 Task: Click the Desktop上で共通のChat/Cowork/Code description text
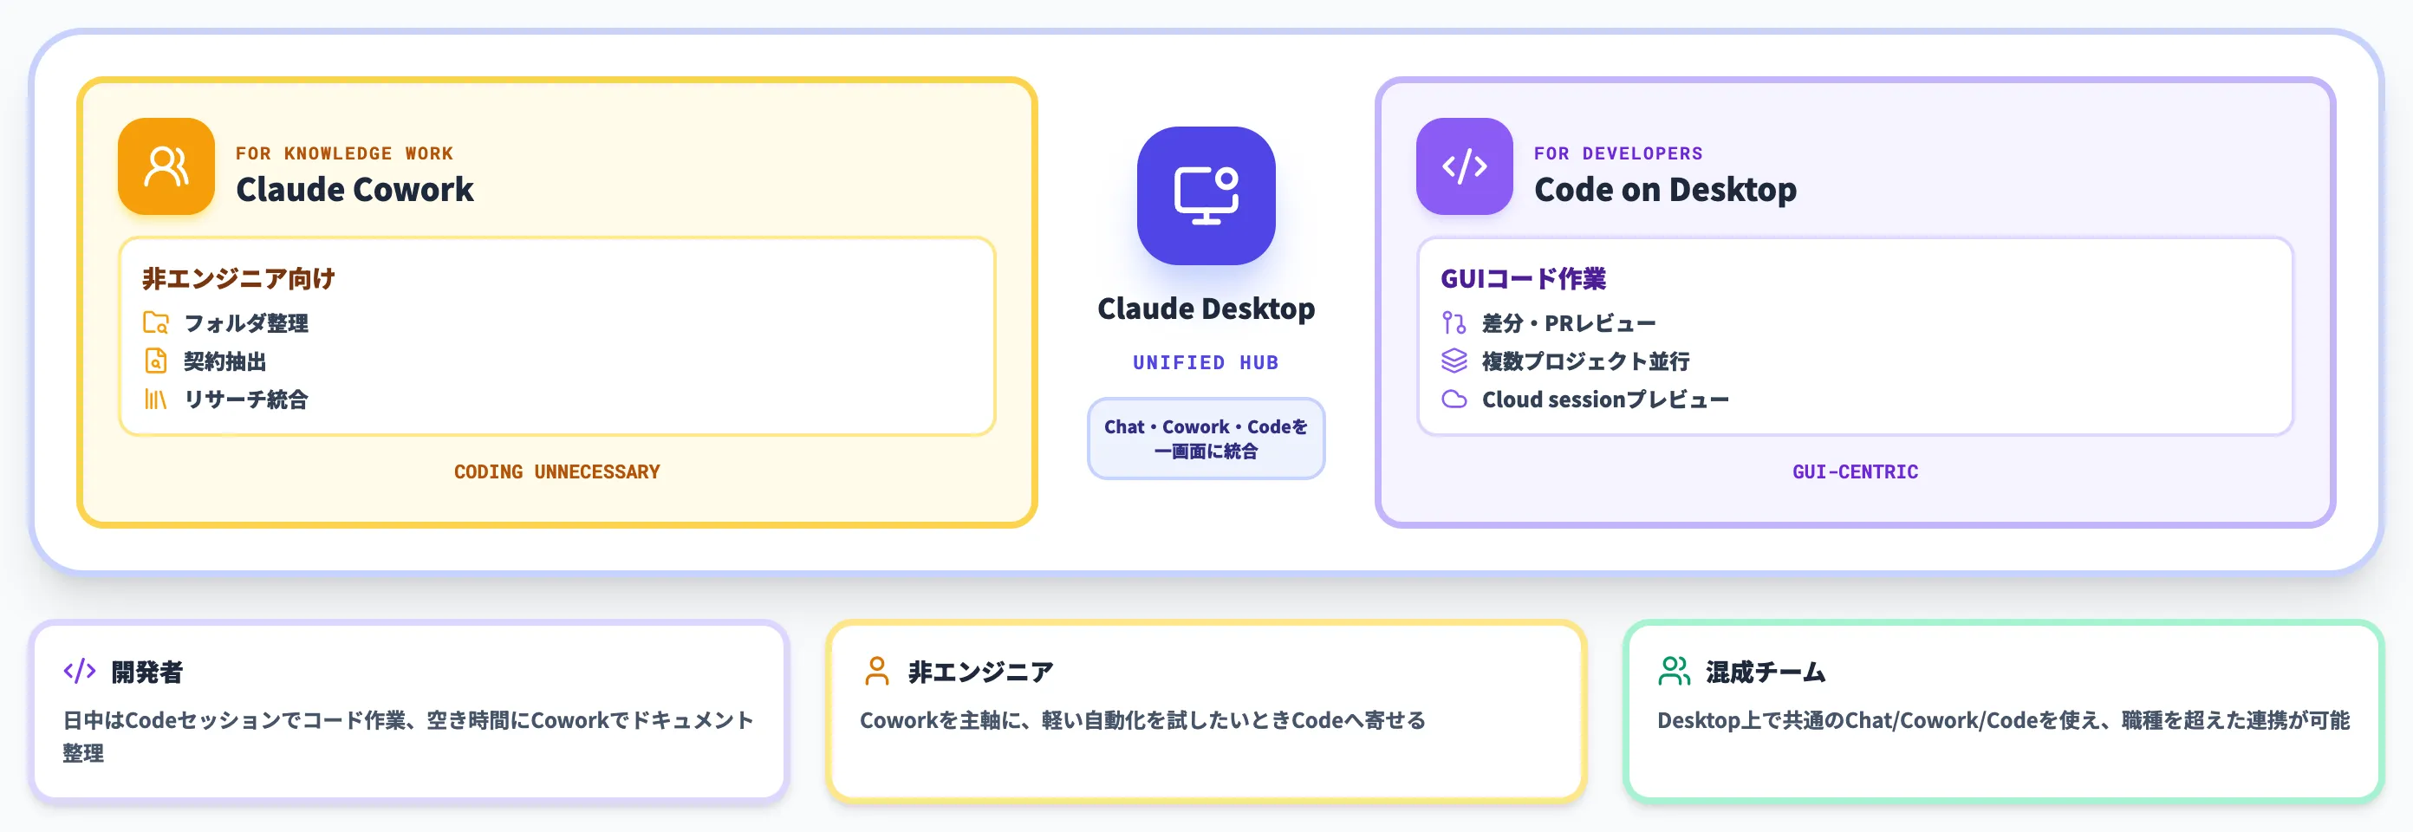pos(2004,719)
